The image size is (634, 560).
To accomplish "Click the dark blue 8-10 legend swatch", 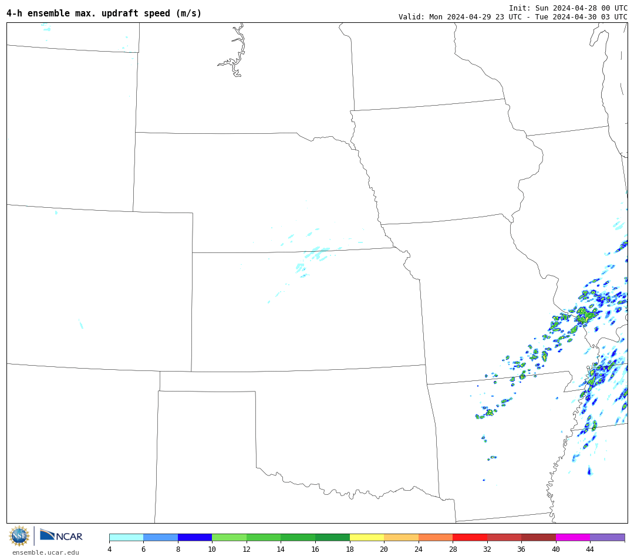I will click(195, 537).
